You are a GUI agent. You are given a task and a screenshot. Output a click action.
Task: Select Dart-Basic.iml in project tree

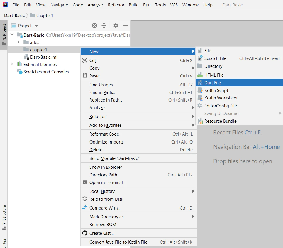pos(44,57)
